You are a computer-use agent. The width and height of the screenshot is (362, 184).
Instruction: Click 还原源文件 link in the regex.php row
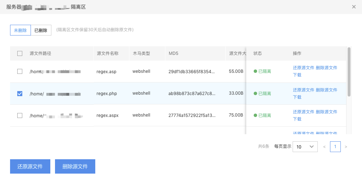coord(304,90)
